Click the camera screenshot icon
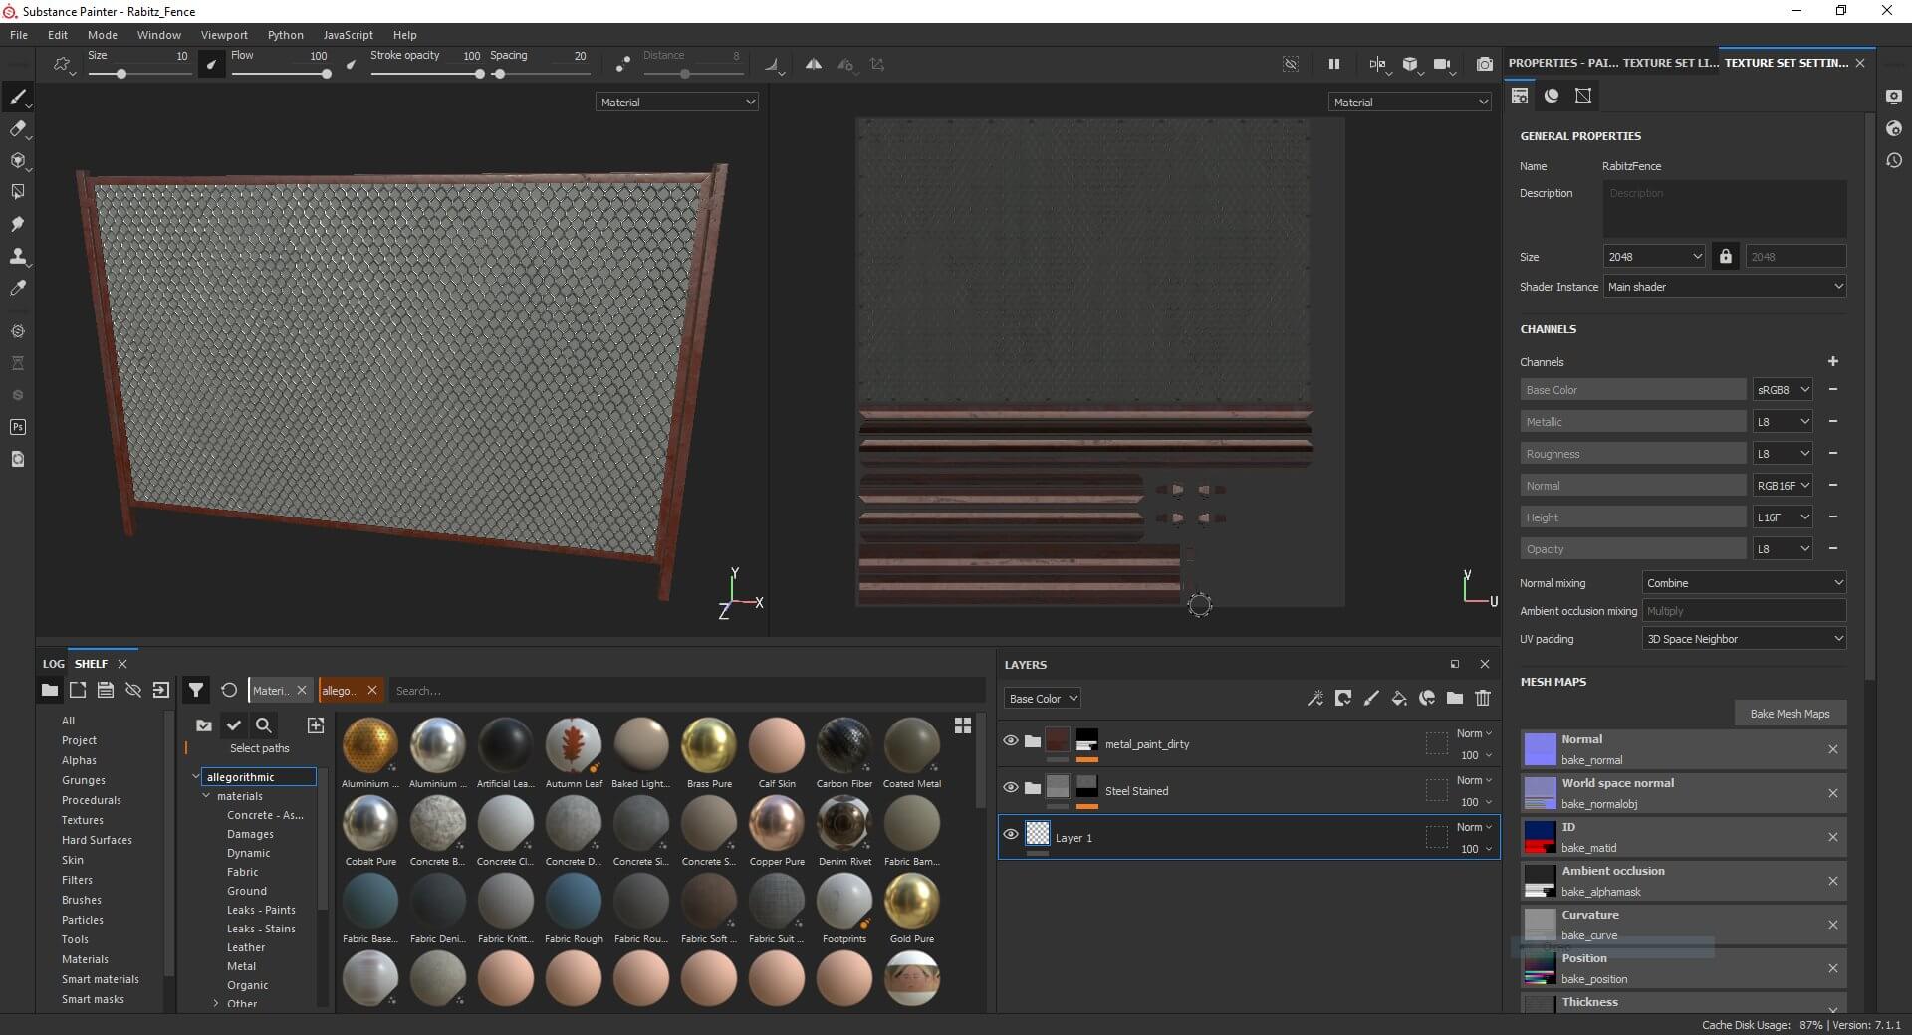 pos(1484,64)
